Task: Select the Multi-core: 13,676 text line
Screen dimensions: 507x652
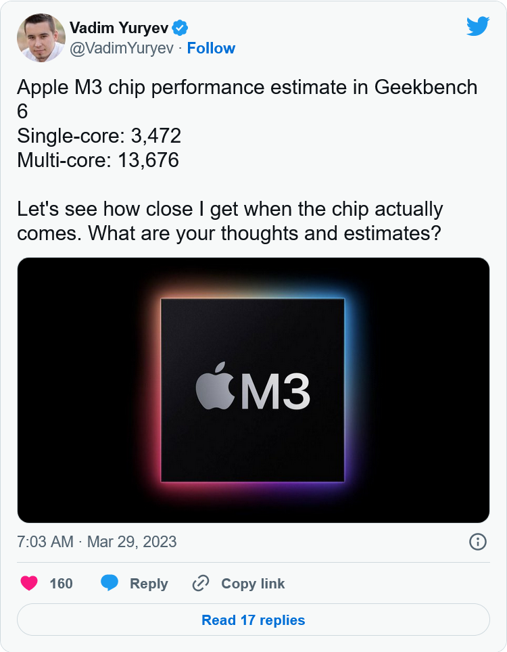Action: (x=98, y=160)
